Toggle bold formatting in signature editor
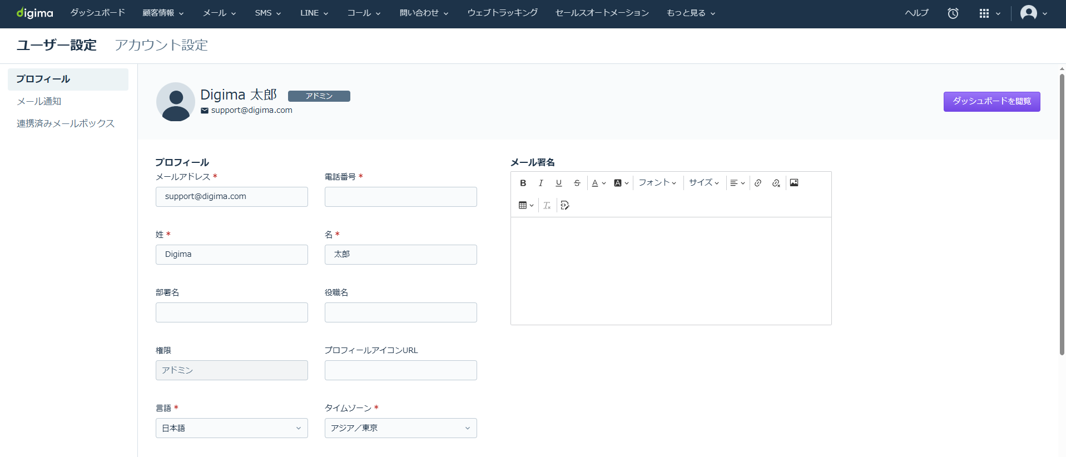Image resolution: width=1066 pixels, height=457 pixels. tap(523, 183)
